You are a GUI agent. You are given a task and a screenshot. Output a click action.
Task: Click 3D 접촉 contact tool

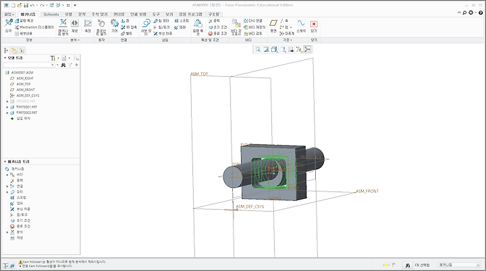point(129,27)
